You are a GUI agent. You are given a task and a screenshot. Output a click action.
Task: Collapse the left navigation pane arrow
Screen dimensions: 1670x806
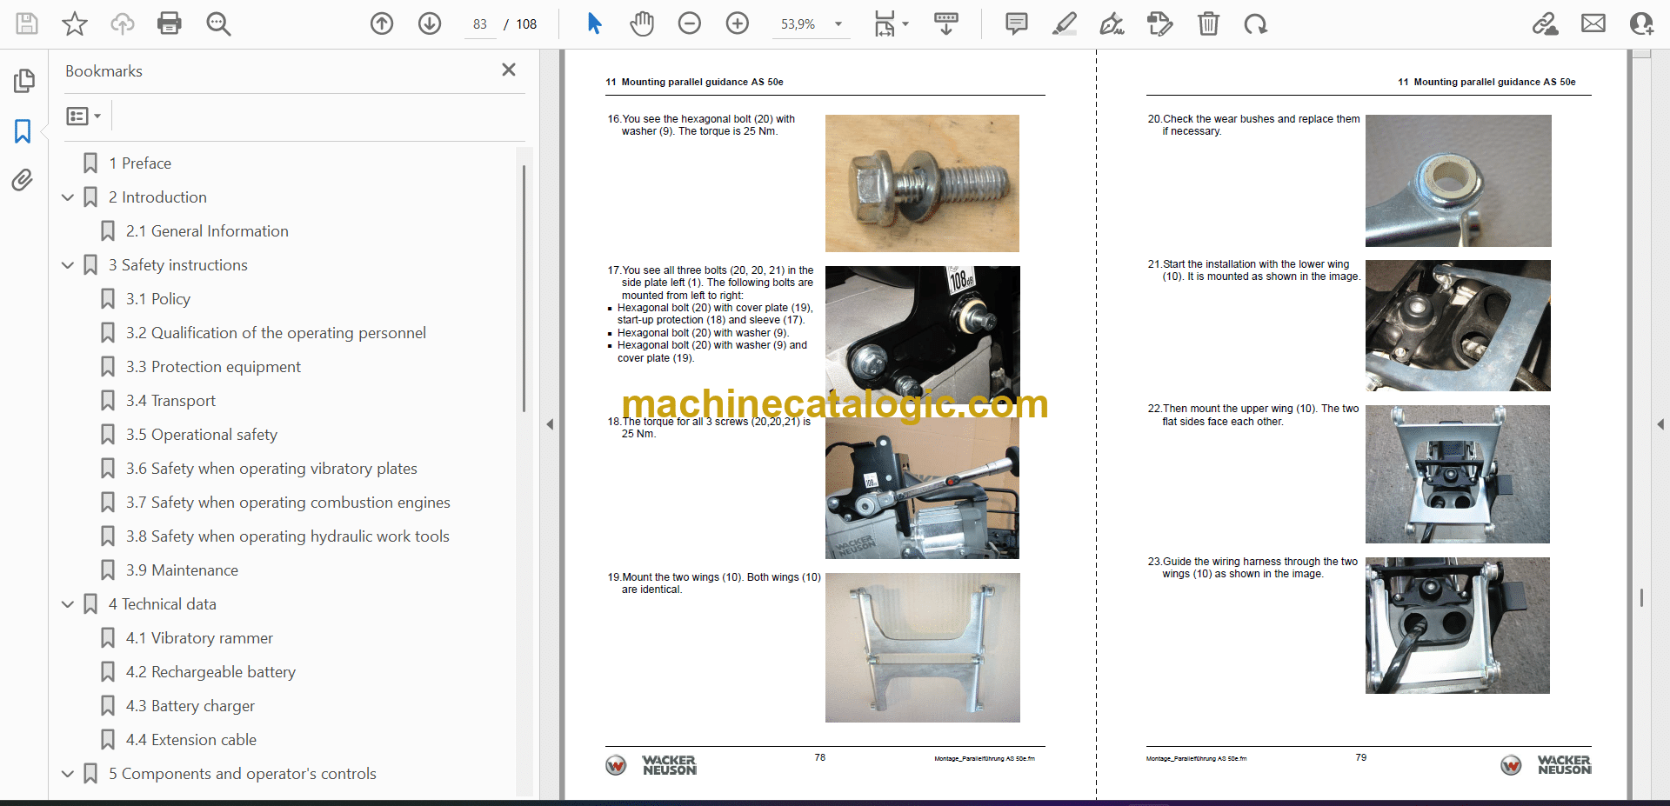550,424
